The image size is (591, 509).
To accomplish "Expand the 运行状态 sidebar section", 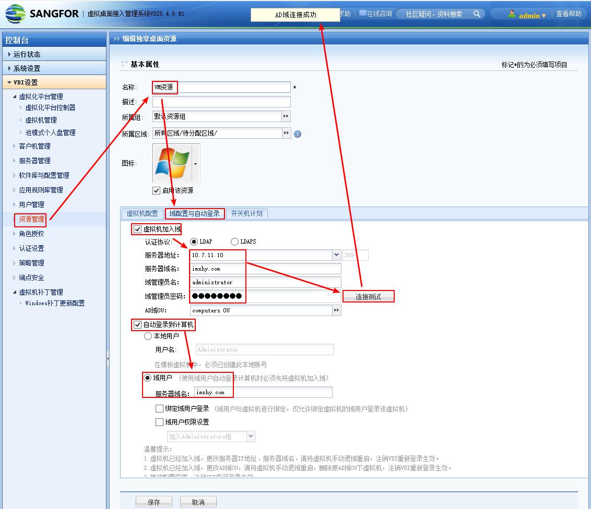I will pos(27,54).
